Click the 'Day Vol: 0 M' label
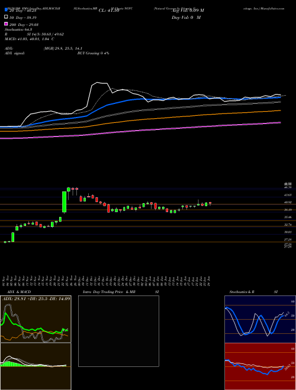 coord(186,17)
